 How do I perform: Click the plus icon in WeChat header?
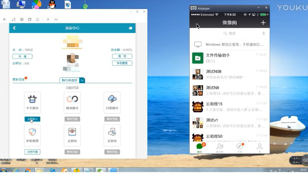tap(263, 23)
